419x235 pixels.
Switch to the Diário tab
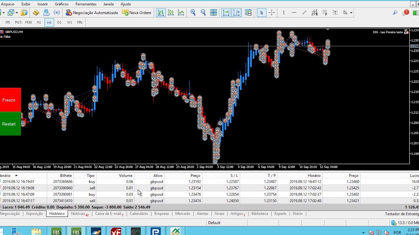298,214
